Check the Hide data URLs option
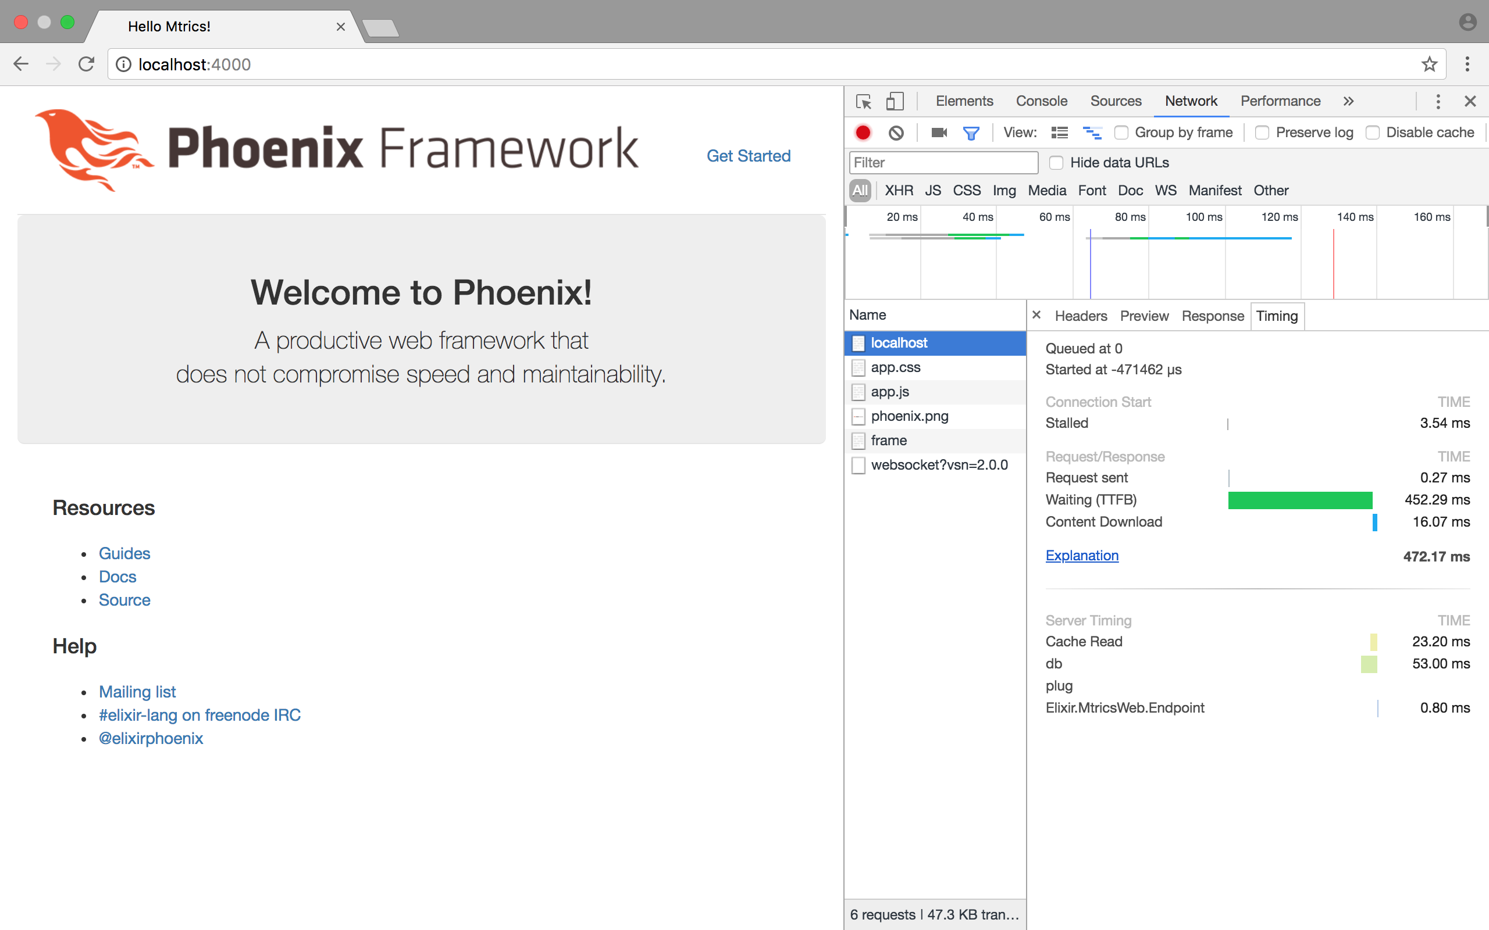Screen dimensions: 1489x930 coord(1056,163)
